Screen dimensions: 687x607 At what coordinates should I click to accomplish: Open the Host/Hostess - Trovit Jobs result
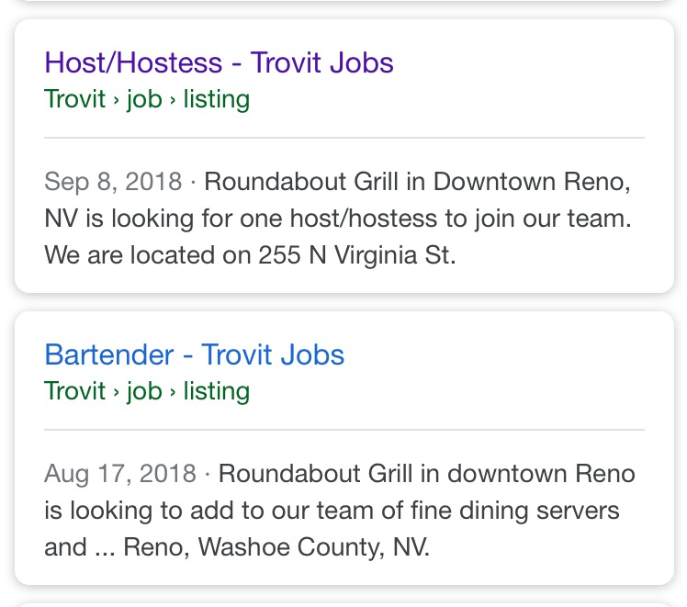(219, 63)
